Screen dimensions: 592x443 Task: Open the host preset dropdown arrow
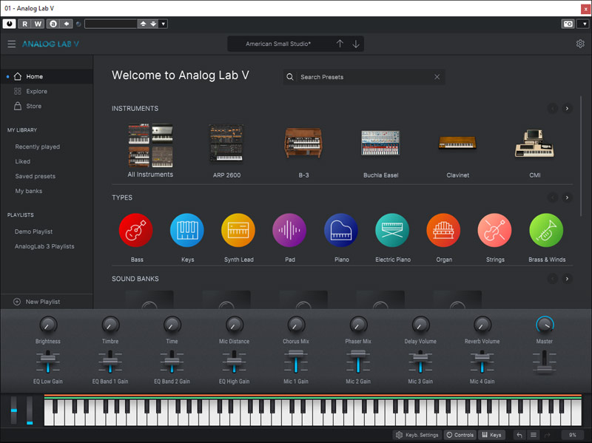pos(164,24)
